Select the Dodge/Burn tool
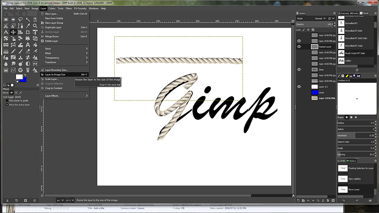 tap(20, 64)
